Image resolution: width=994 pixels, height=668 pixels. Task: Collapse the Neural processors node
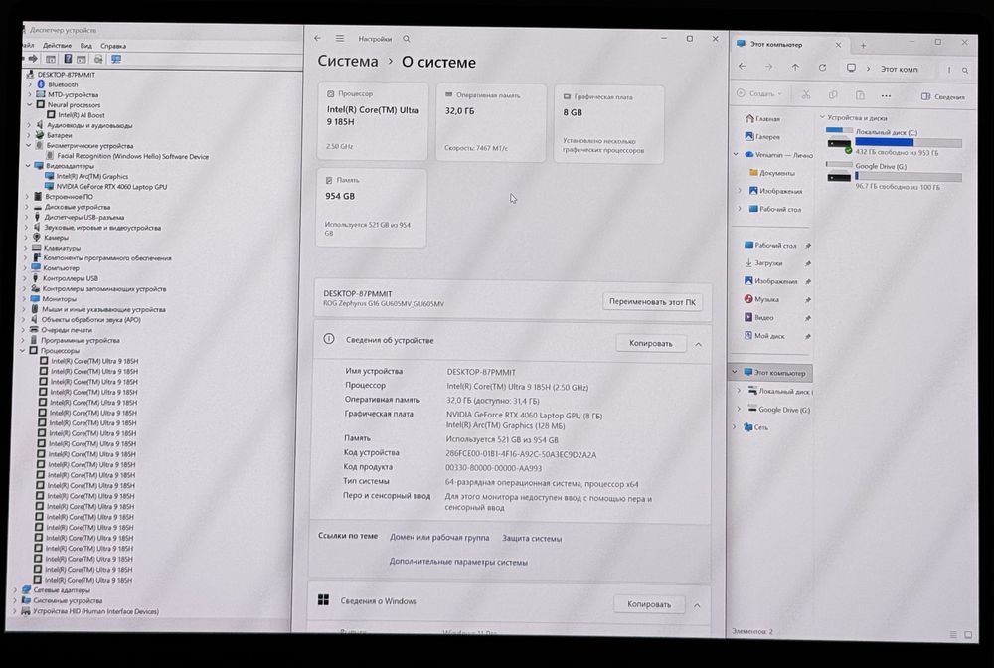[29, 104]
